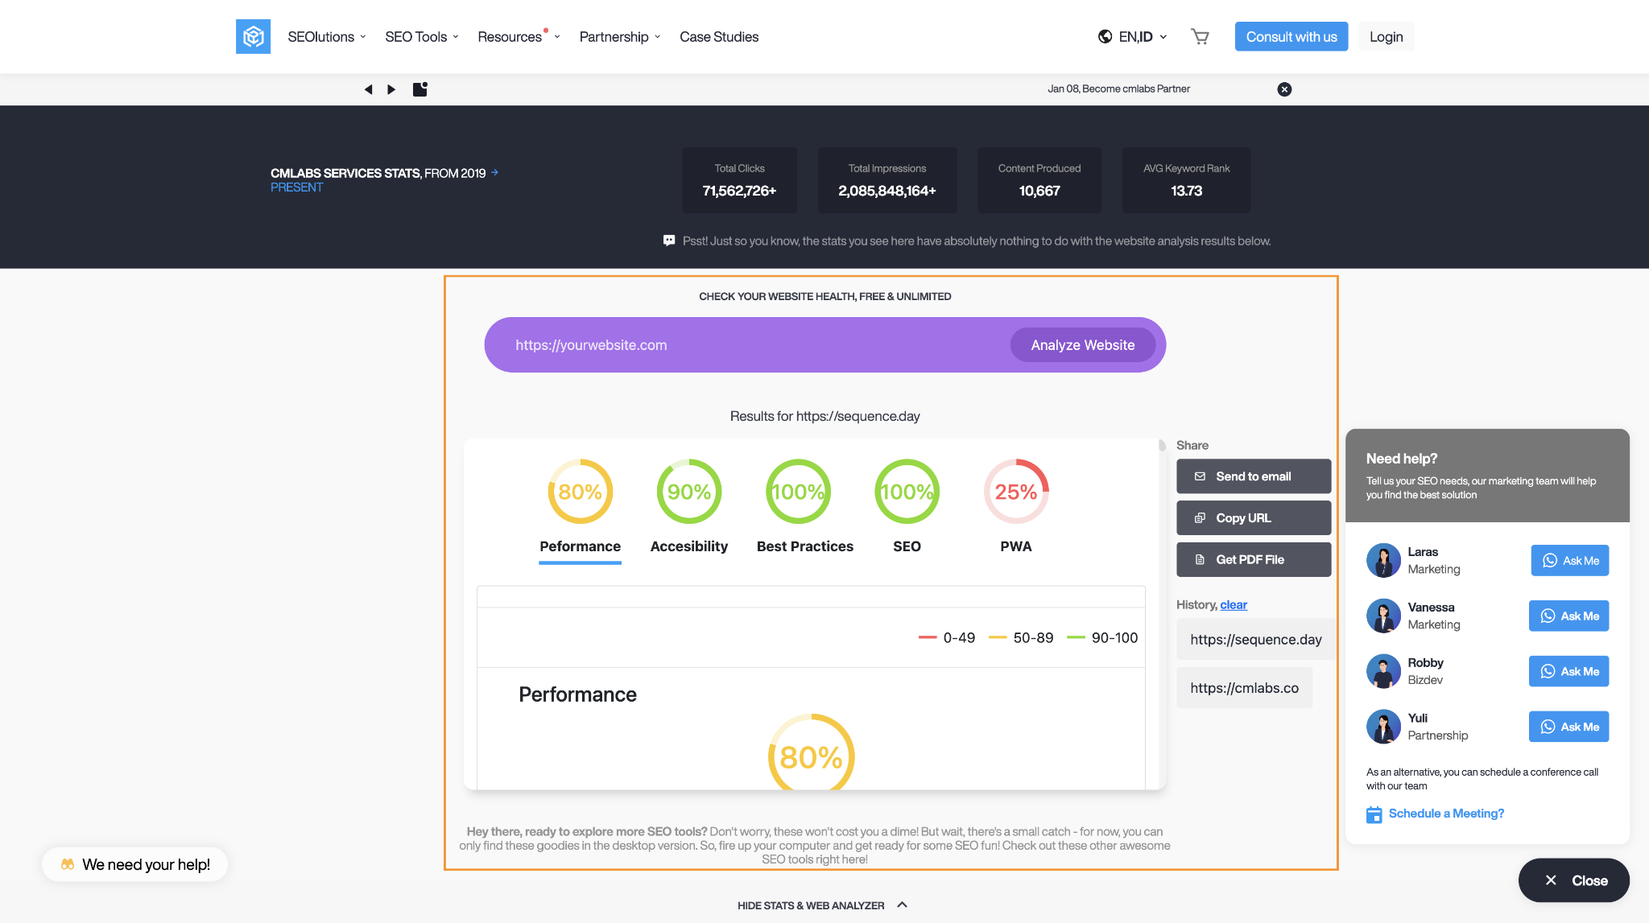Click Laras profile avatar
The height and width of the screenshot is (923, 1649).
click(1383, 560)
